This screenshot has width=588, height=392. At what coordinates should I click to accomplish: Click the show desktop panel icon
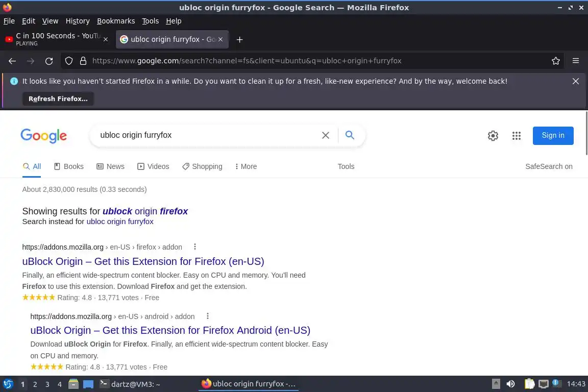click(x=88, y=384)
